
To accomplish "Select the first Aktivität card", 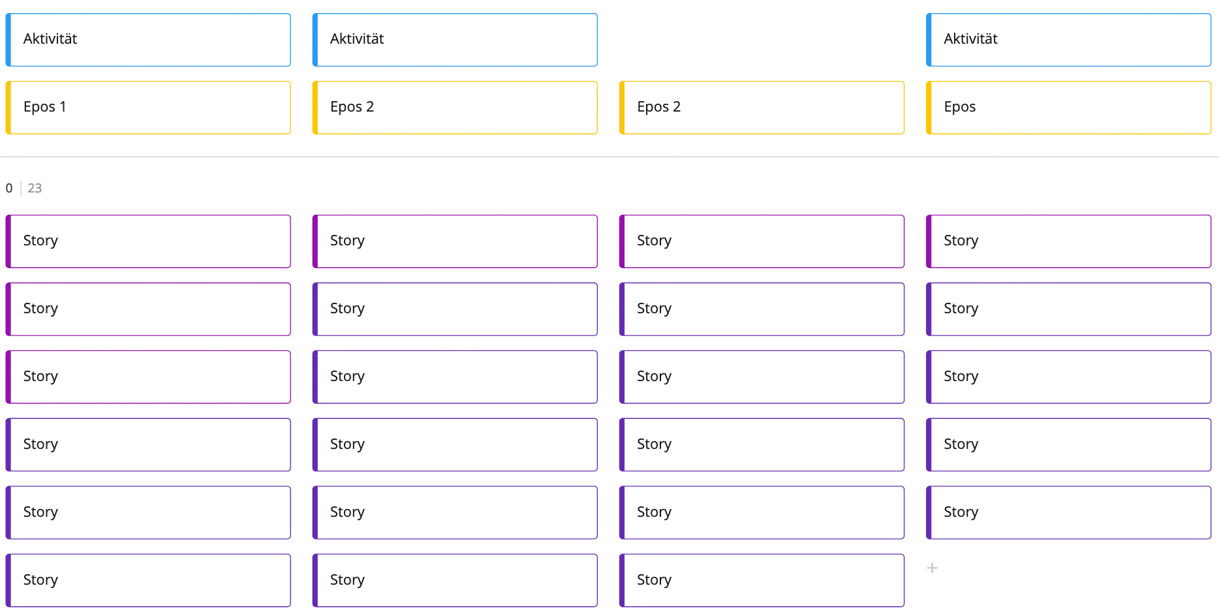I will [148, 39].
